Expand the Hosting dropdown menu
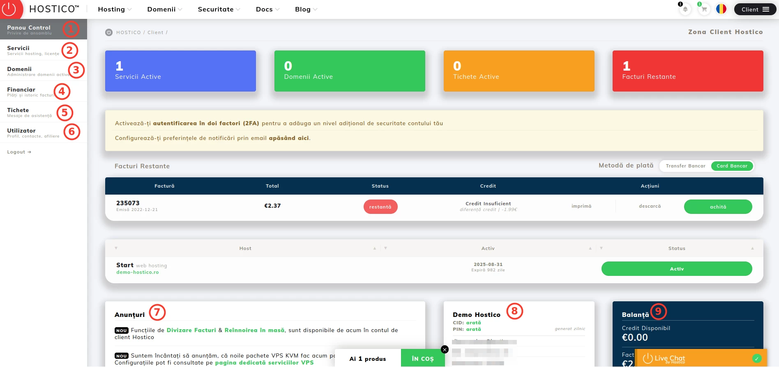Screen dimensions: 779x367 pos(115,9)
